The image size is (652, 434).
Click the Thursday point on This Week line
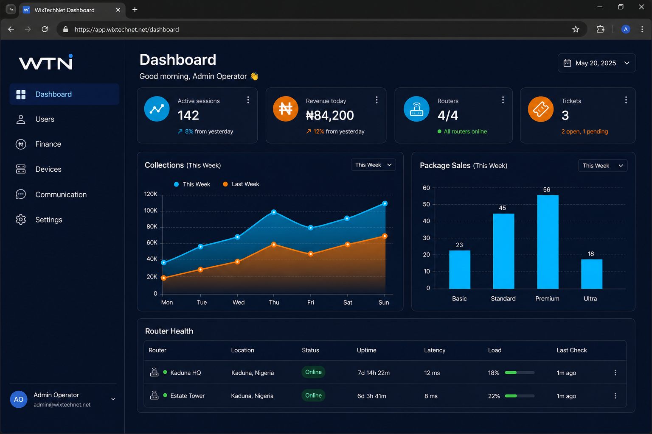[x=274, y=212]
